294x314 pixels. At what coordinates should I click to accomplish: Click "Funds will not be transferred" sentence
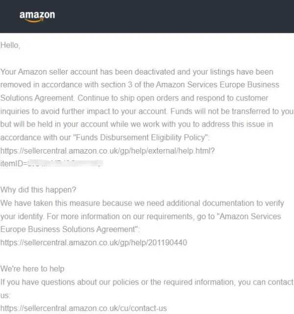tap(232, 111)
